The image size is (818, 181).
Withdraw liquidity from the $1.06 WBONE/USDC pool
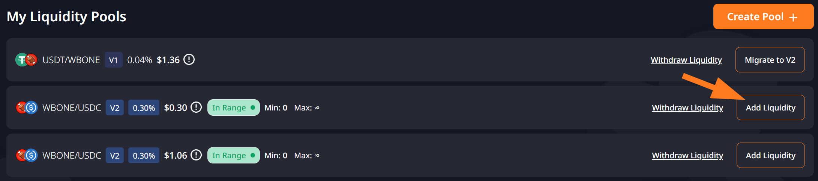pos(687,156)
